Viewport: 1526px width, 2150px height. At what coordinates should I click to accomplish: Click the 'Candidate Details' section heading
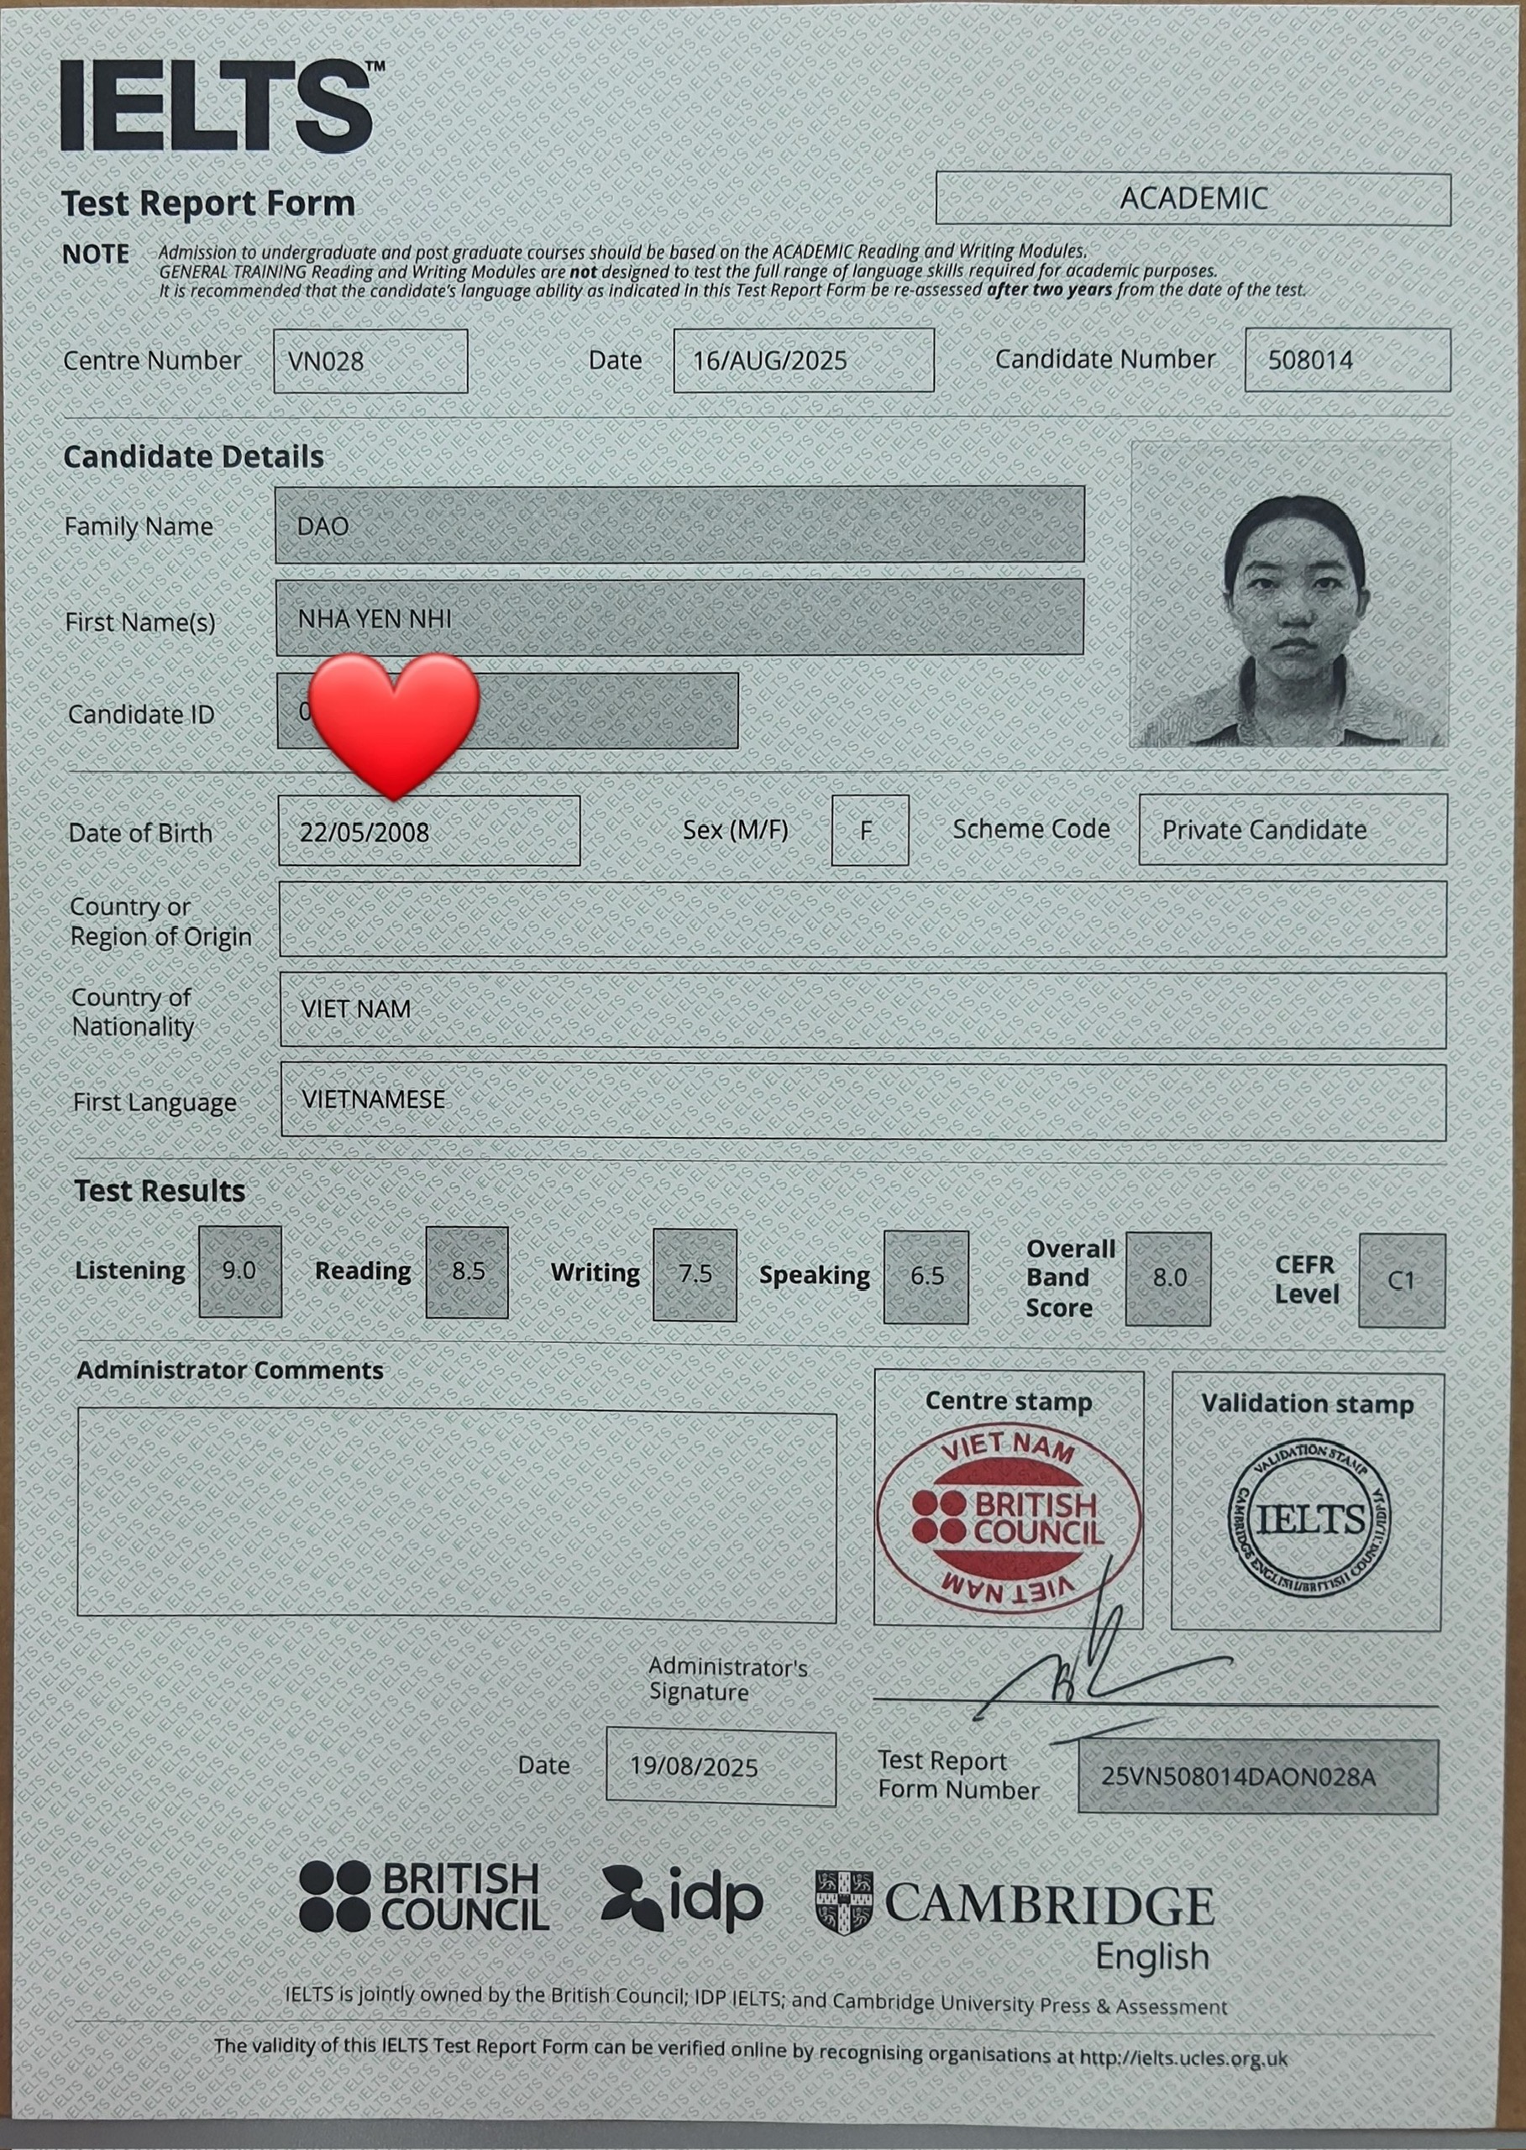193,457
